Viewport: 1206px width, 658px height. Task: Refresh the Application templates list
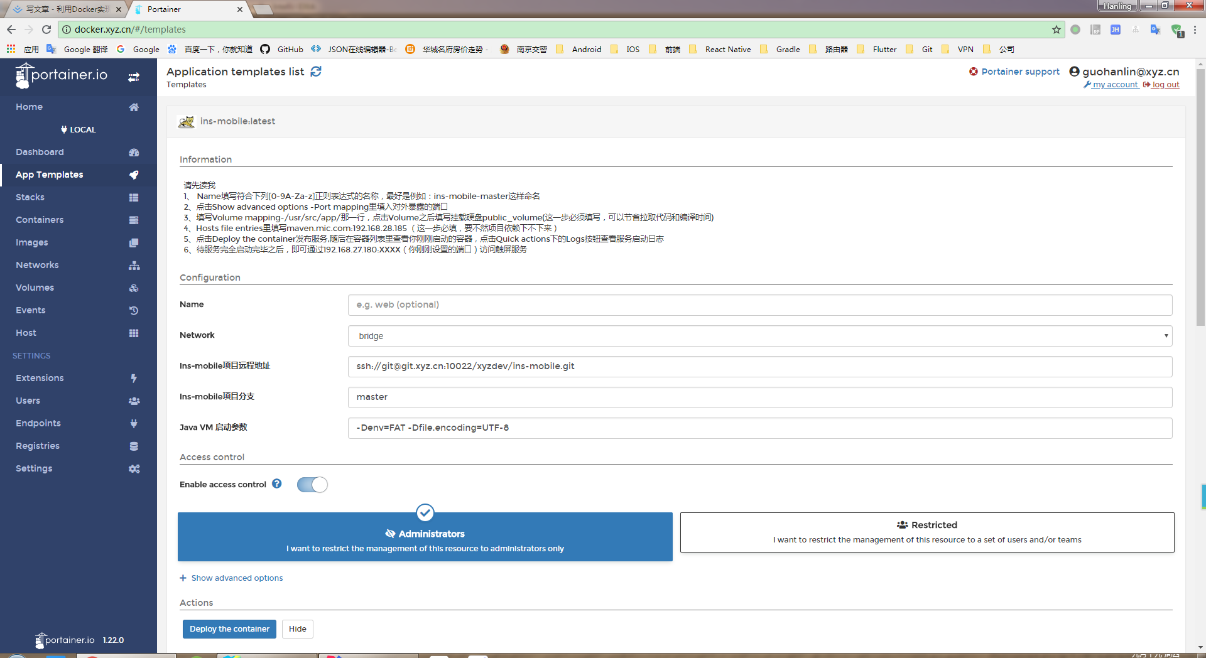point(316,72)
